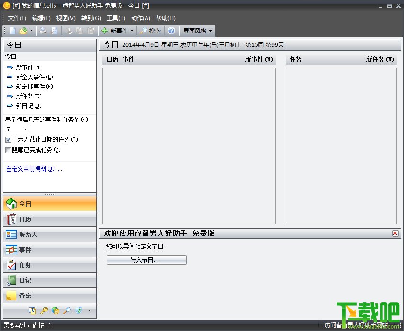Viewport: 404px width, 331px height.
Task: Click the magnifier search icon in navigation footer
Action: point(67,310)
